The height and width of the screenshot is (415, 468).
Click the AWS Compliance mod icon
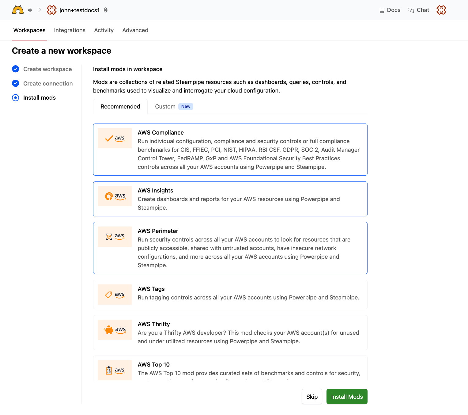(x=115, y=138)
